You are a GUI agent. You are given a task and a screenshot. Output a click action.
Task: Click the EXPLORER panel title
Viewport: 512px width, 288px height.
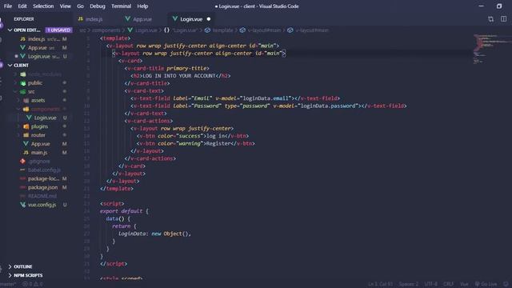[24, 19]
